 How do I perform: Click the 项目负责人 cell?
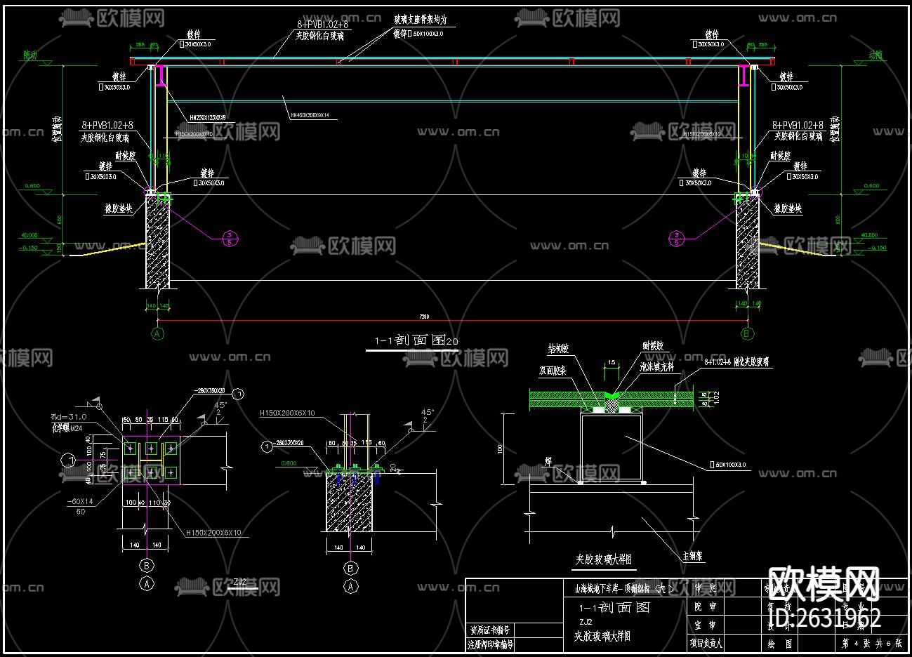[x=705, y=643]
